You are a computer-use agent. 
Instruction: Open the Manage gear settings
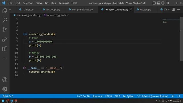point(5,89)
